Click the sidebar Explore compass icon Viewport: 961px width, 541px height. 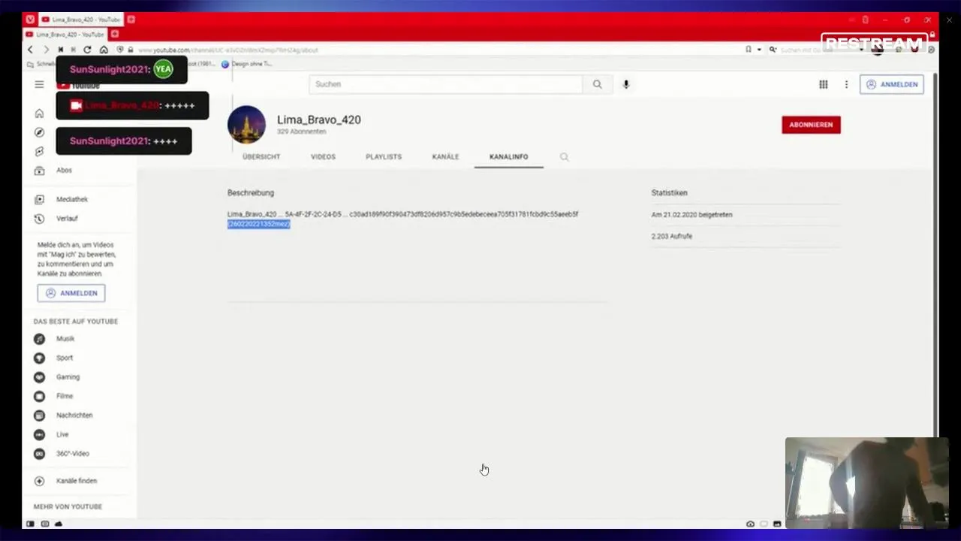[x=39, y=132]
